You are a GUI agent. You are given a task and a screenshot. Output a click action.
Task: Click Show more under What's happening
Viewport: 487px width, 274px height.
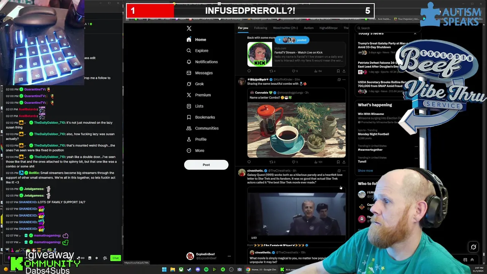click(365, 170)
